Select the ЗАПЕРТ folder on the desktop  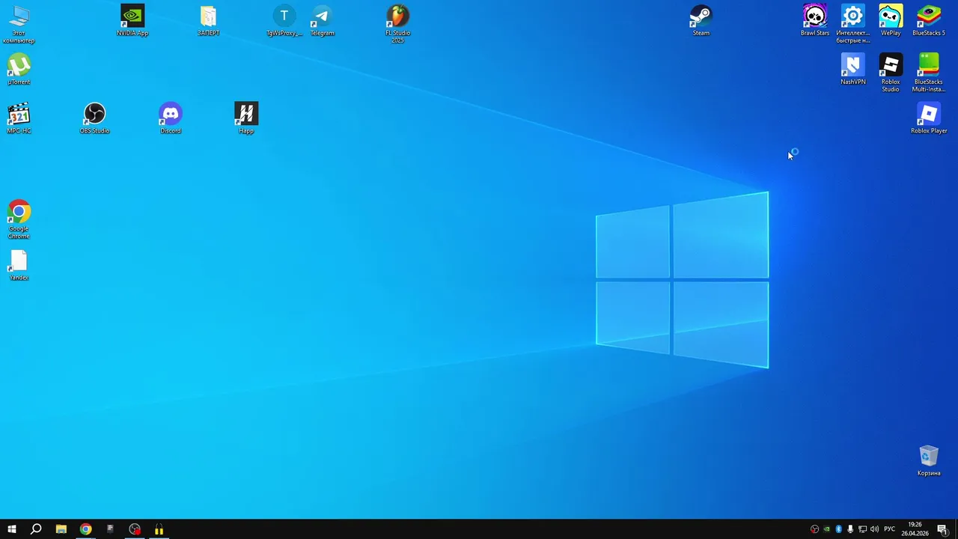point(208,20)
